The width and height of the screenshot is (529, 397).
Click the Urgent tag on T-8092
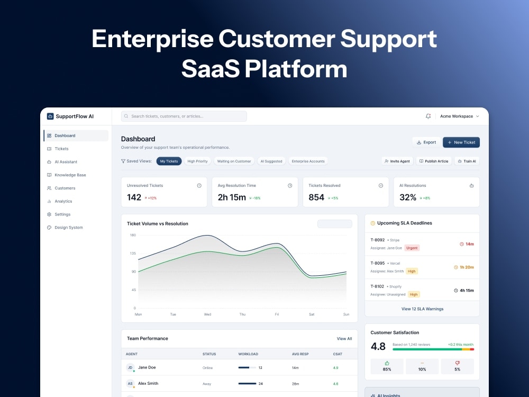412,248
